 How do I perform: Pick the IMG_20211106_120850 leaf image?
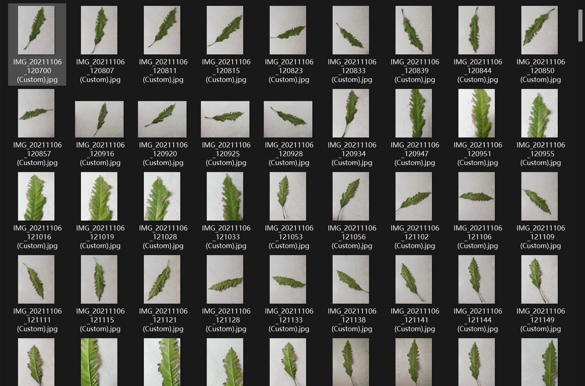[x=540, y=30]
